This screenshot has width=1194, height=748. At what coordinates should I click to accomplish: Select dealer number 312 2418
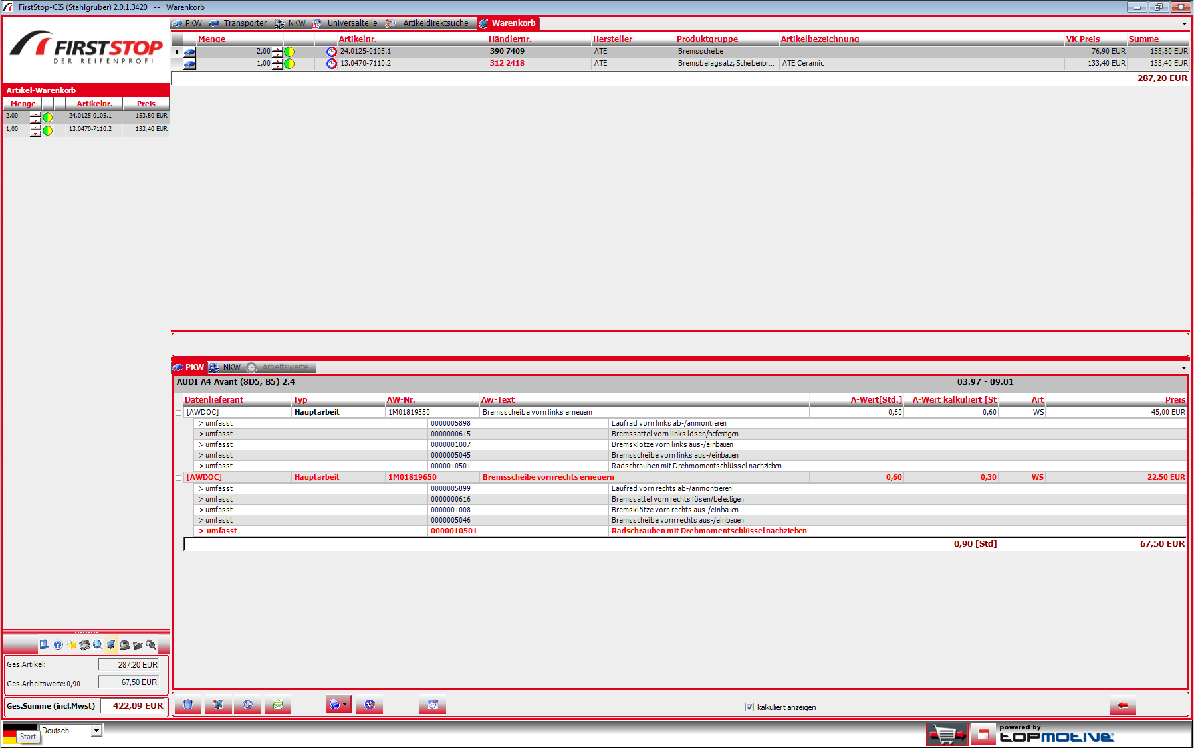pos(507,64)
